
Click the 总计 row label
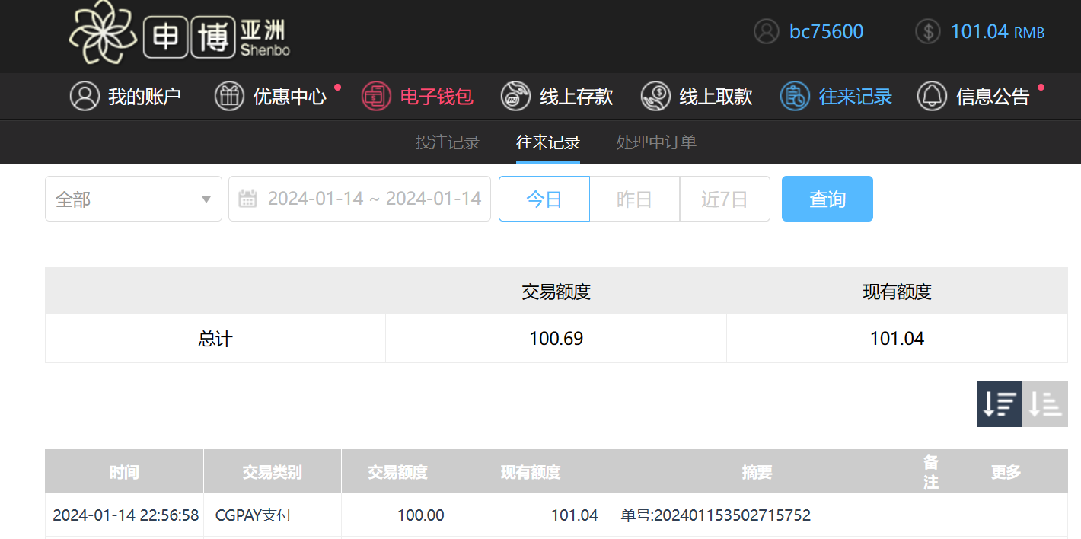coord(215,339)
